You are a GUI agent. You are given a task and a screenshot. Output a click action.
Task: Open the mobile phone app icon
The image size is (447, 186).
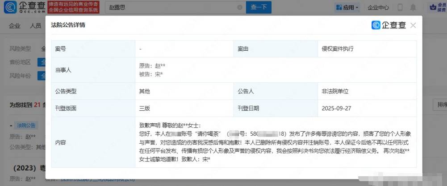pyautogui.click(x=400, y=8)
